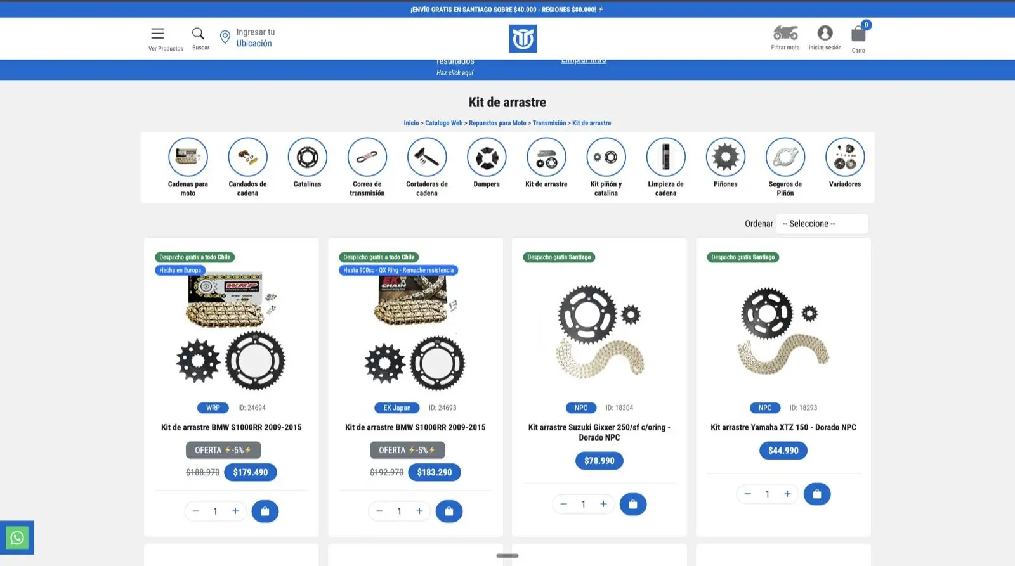Open Kit arrastre Yamaha XTZ 150 title

[783, 428]
